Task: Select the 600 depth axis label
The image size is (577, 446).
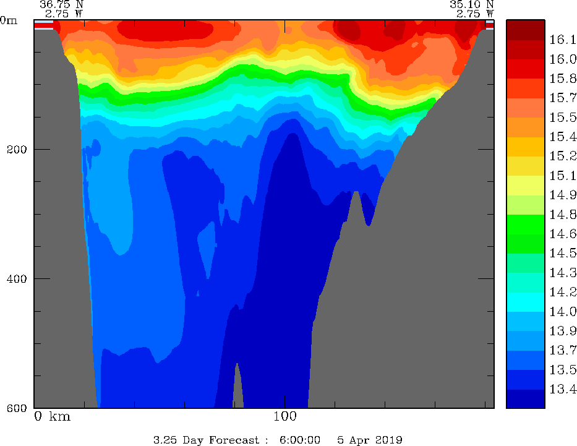Action: 17,408
